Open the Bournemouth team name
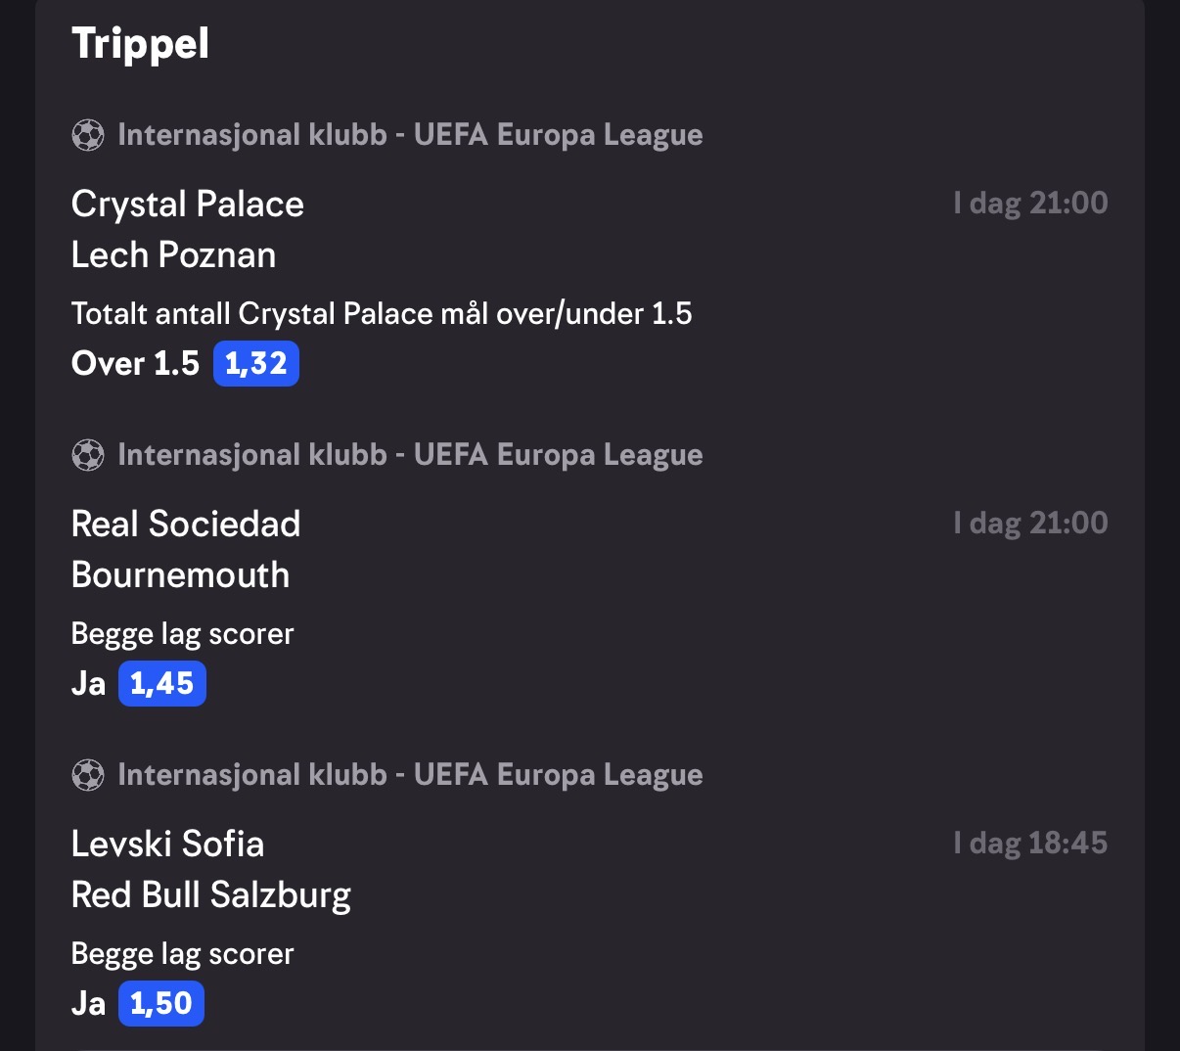 pyautogui.click(x=181, y=574)
